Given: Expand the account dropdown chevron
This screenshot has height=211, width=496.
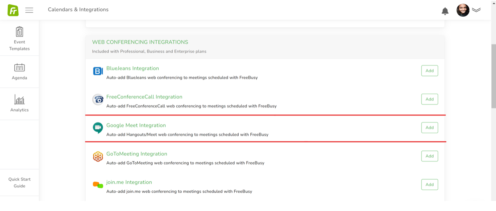Looking at the screenshot, I should tap(476, 10).
